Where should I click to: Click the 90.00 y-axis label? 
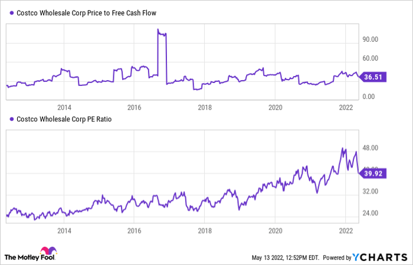371,39
